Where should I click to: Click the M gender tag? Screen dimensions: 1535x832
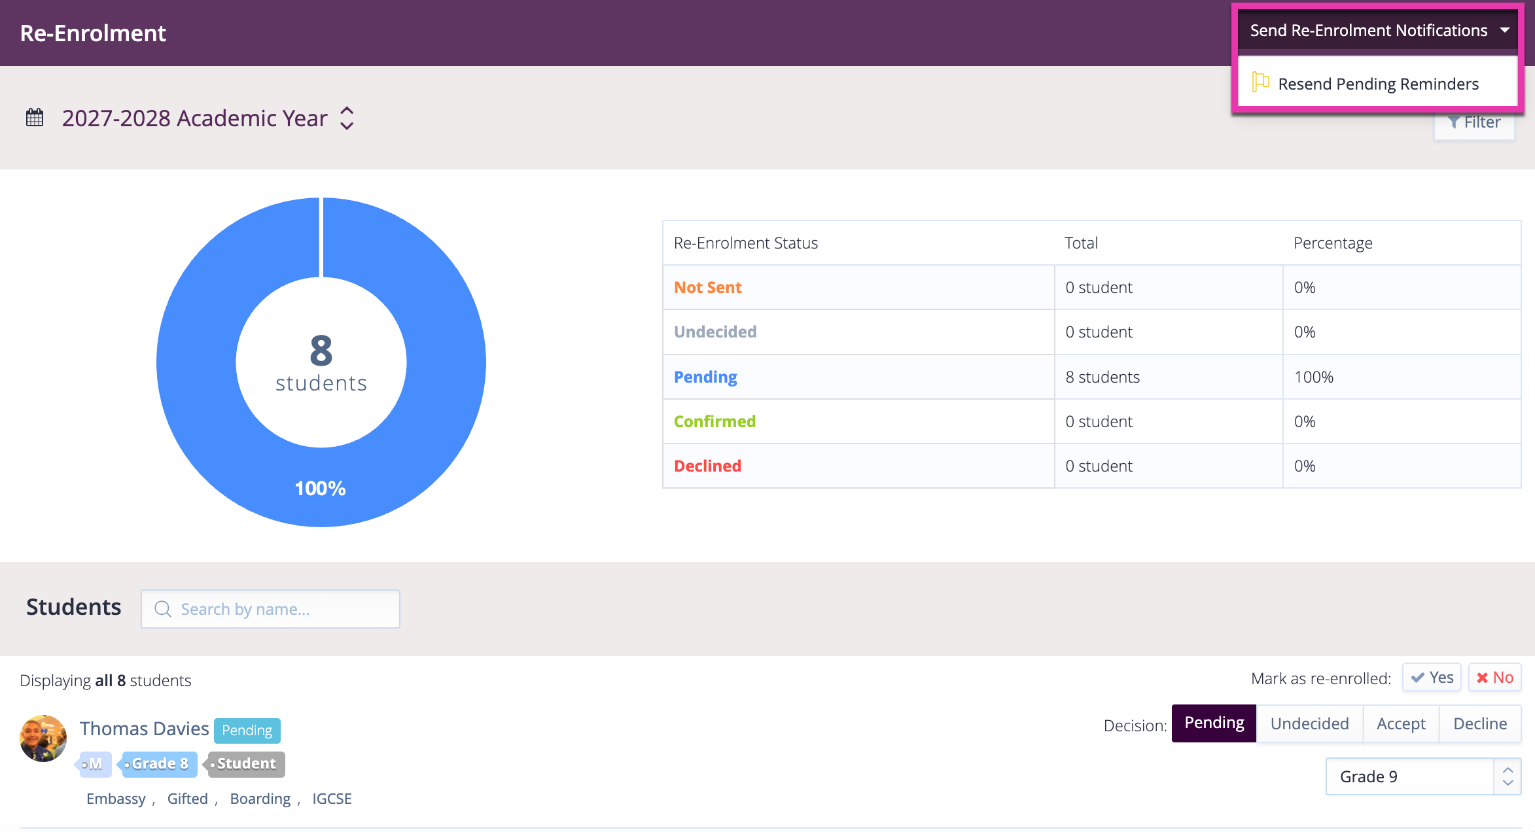click(95, 764)
